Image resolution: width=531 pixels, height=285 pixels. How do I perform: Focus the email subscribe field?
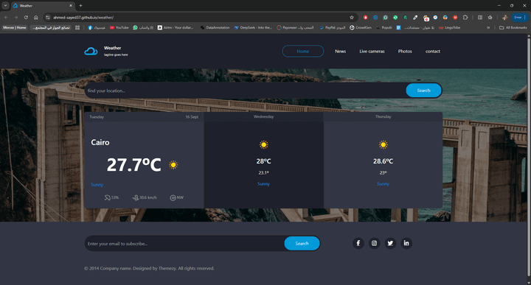184,244
